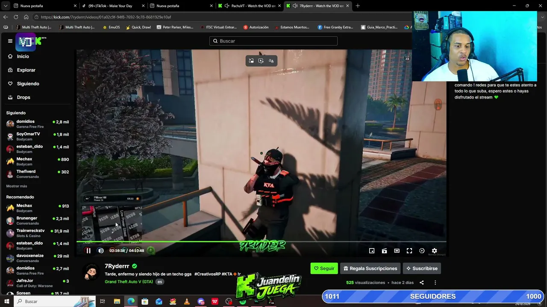This screenshot has width=547, height=307.
Task: Open Explorar in the sidebar
Action: pos(26,70)
